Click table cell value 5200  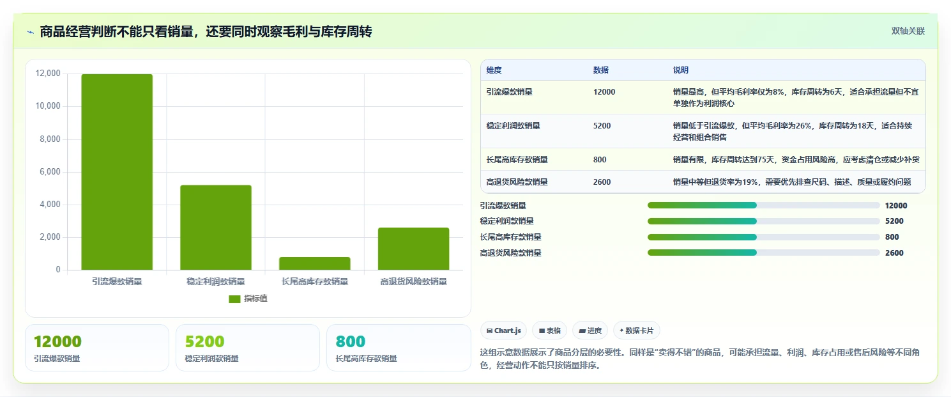point(602,126)
